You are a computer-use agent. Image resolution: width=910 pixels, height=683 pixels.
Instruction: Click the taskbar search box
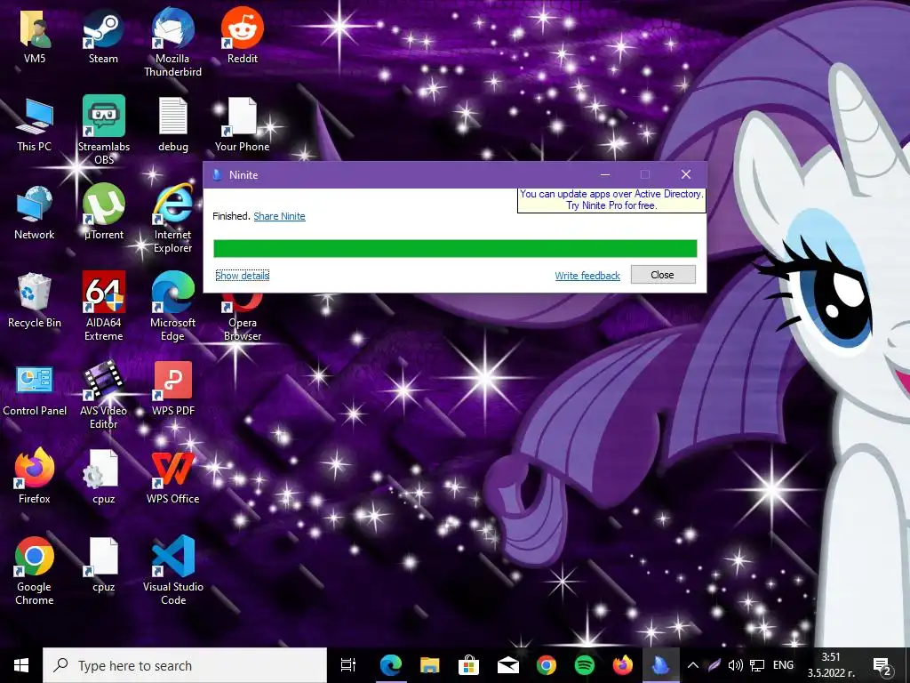(x=185, y=665)
